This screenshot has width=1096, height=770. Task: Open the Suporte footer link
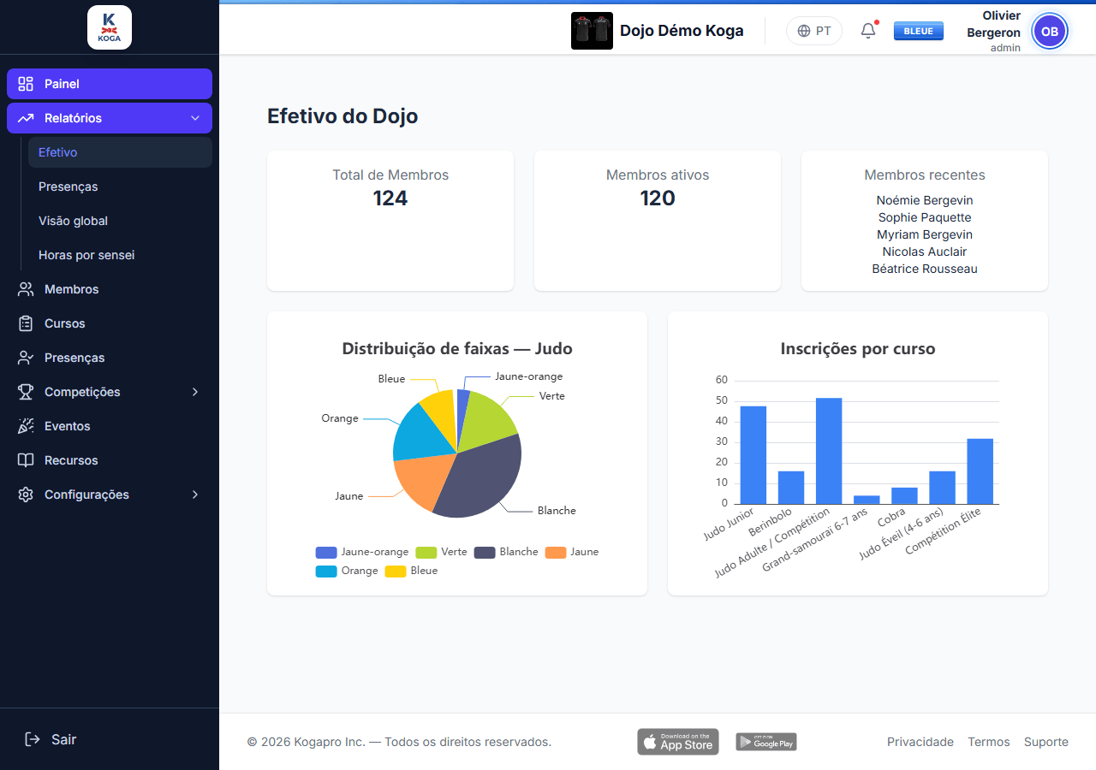[1046, 742]
